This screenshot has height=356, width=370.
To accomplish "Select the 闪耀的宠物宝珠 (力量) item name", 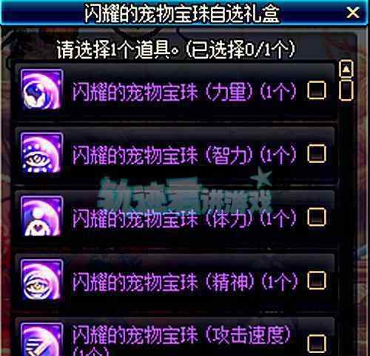I will click(184, 92).
